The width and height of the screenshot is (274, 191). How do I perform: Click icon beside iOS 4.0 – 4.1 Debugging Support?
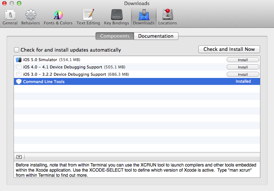[x=18, y=67]
